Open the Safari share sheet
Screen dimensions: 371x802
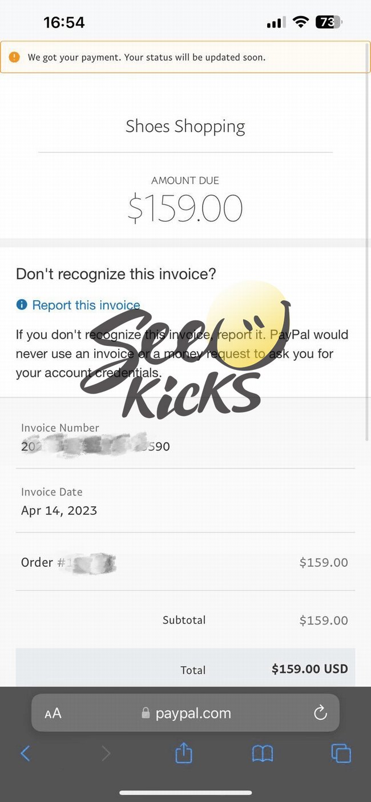(184, 753)
